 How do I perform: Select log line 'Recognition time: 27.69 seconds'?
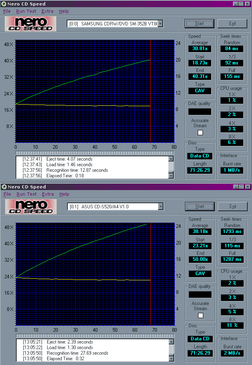66,353
